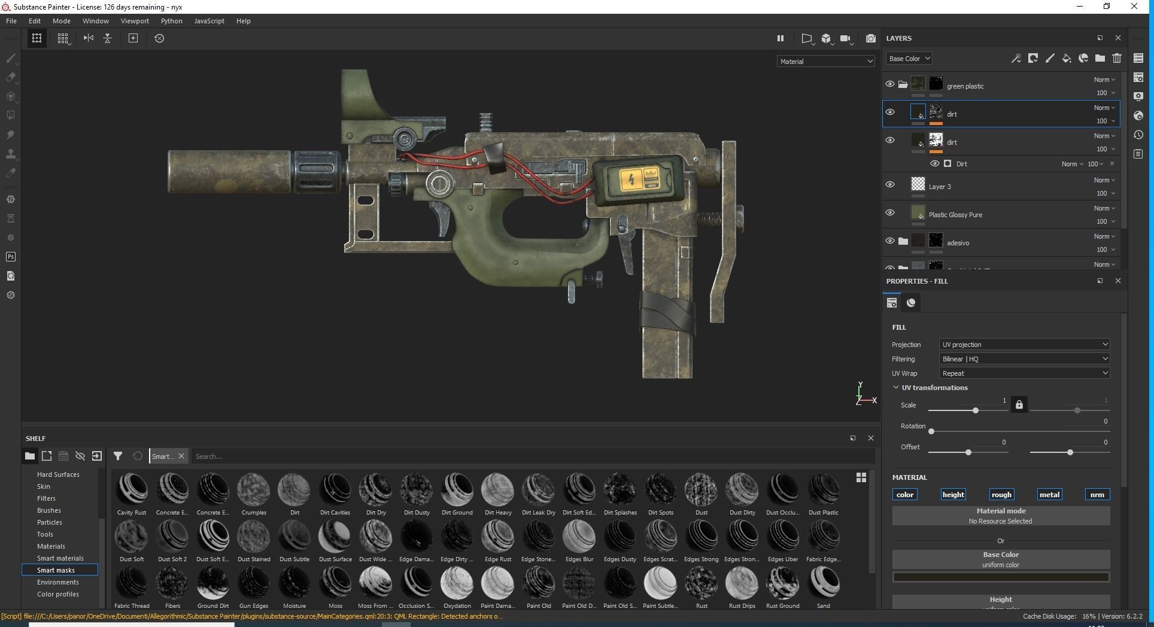
Task: Toggle the rough material channel
Action: [1001, 494]
